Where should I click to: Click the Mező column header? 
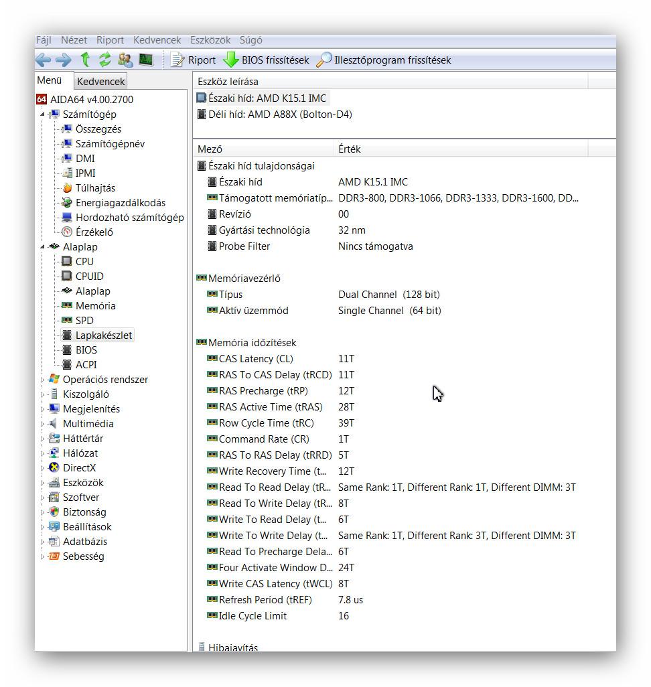[x=263, y=149]
